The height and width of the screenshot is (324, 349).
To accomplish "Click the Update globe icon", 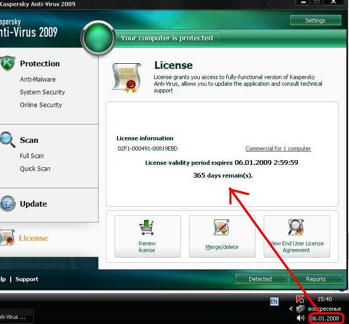I will [x=8, y=204].
